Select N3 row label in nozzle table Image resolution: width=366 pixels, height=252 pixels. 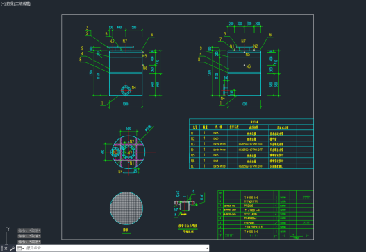point(193,144)
